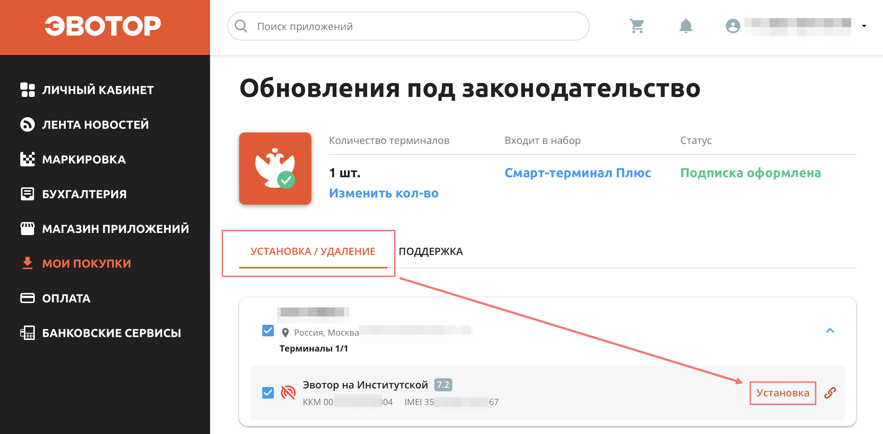Click the Установка button

click(783, 393)
